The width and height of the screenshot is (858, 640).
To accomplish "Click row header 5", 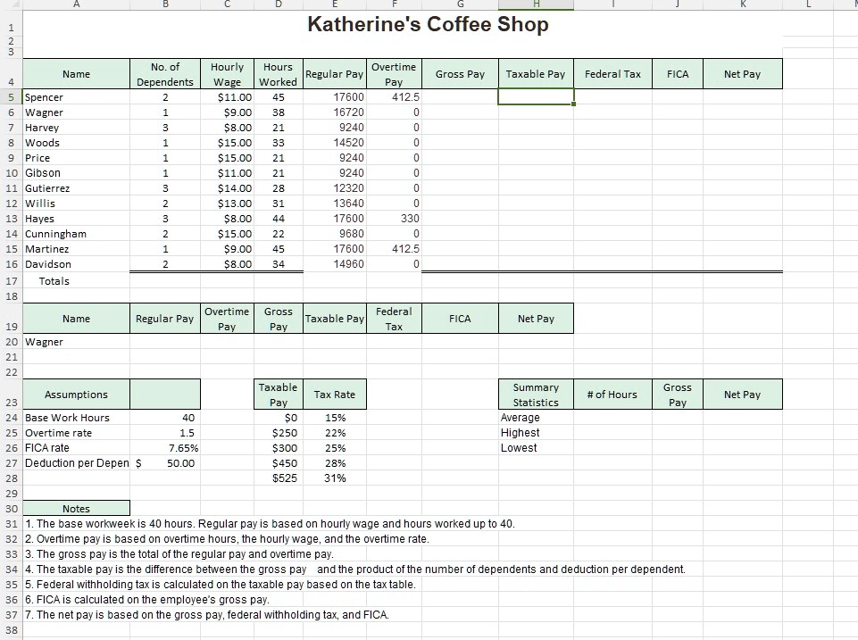I will tap(10, 96).
